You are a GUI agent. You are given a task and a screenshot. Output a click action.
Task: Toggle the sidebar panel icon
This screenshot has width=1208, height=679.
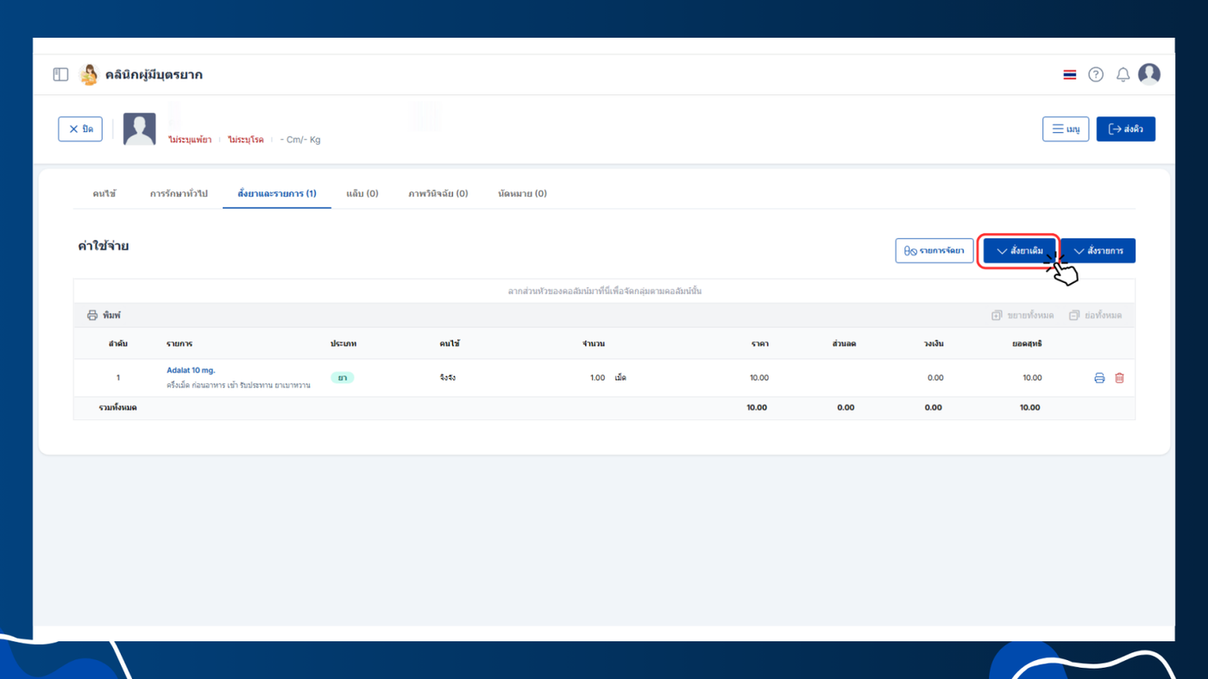(60, 75)
